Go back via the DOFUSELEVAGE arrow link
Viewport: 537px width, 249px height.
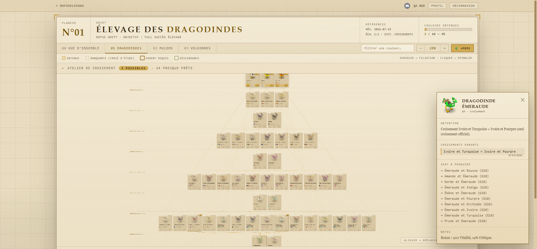pos(70,6)
